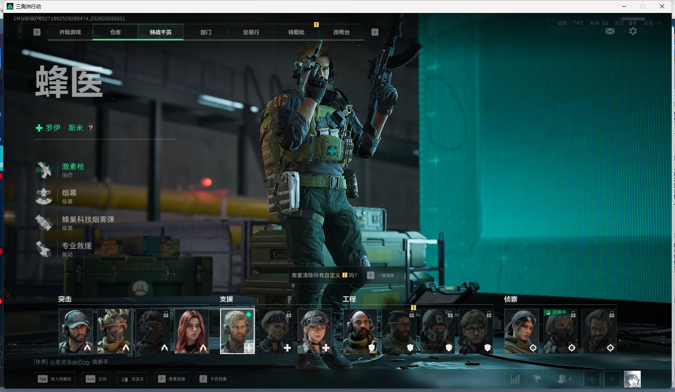
Task: Select the dark-haired woman under 侦察
Action: 522,331
